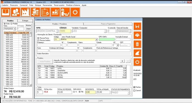Expand the Nome / Razão Social dropdown
Image resolution: width=192 pixels, height=103 pixels.
point(96,39)
